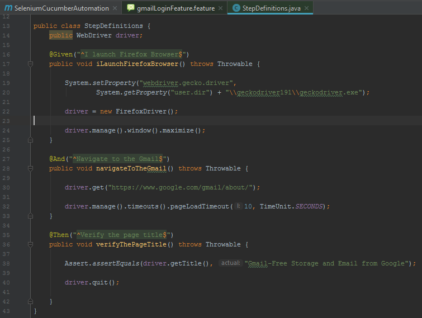Click the Maven m icon on SeleniumCucumberAutomation tab
The width and height of the screenshot is (422, 318).
pyautogui.click(x=8, y=8)
